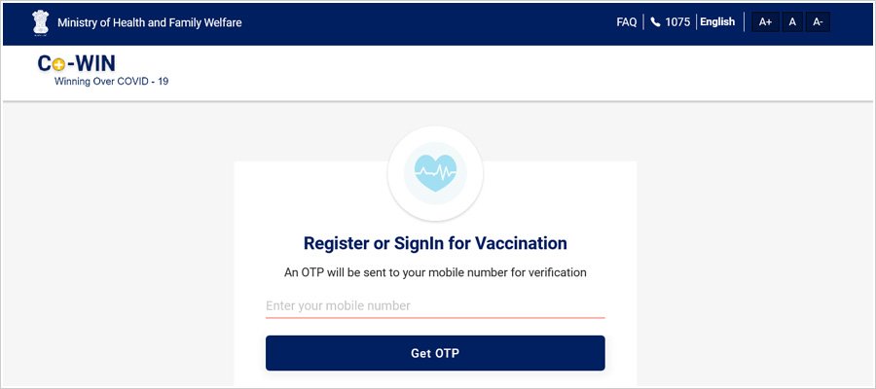
Task: Focus the Enter your mobile number field
Action: (435, 305)
